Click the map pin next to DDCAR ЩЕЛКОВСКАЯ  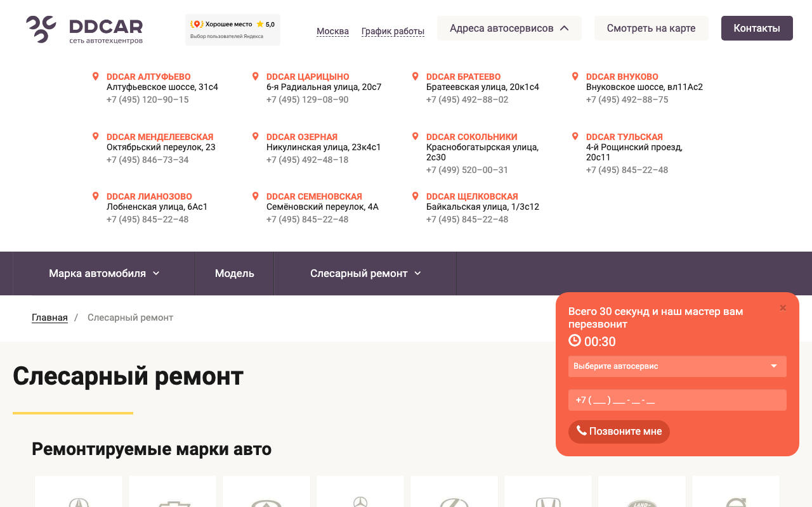pos(416,196)
